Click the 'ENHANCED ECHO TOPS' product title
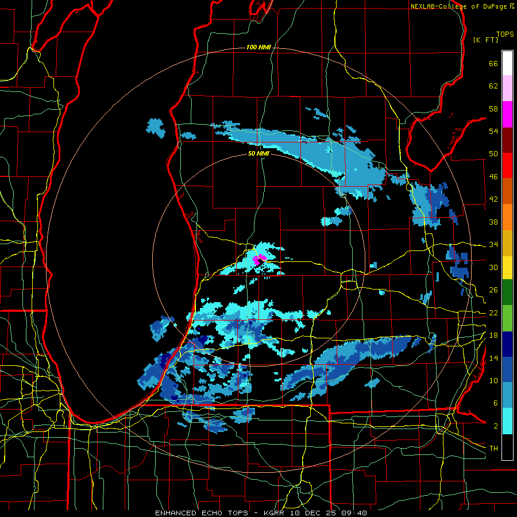Viewport: 517px width, 517px height. point(202,513)
